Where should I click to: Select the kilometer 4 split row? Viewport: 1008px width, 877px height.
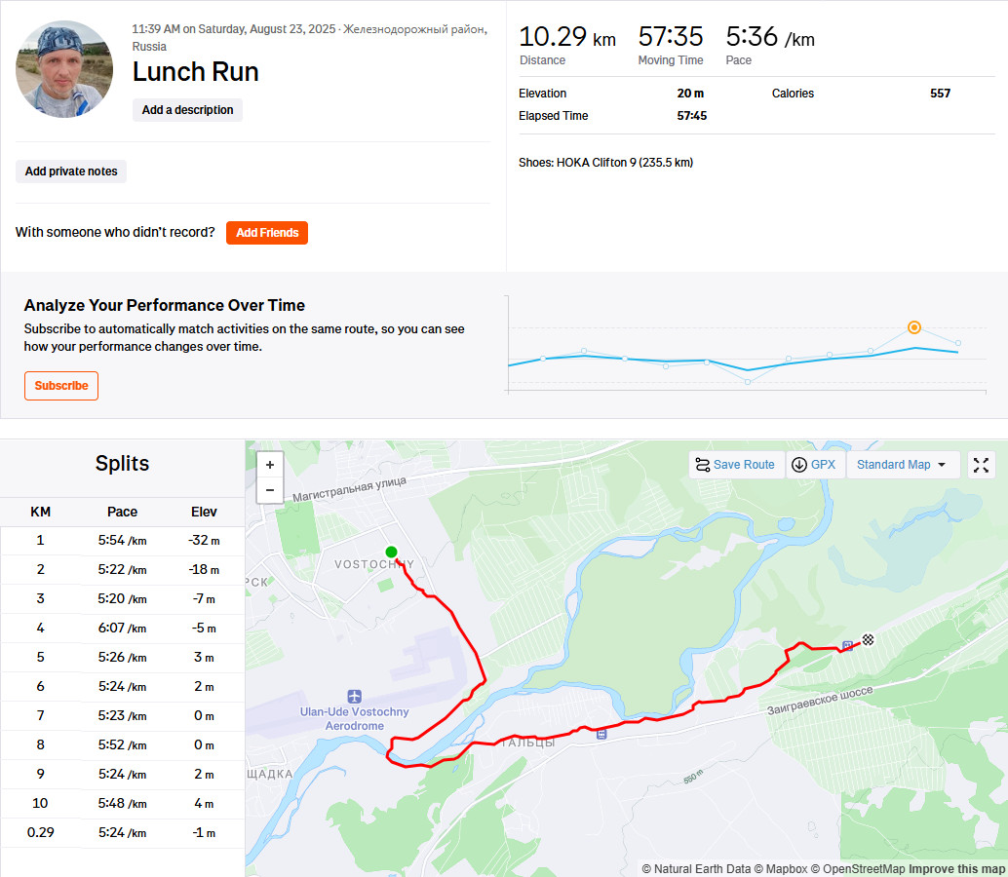pos(122,628)
